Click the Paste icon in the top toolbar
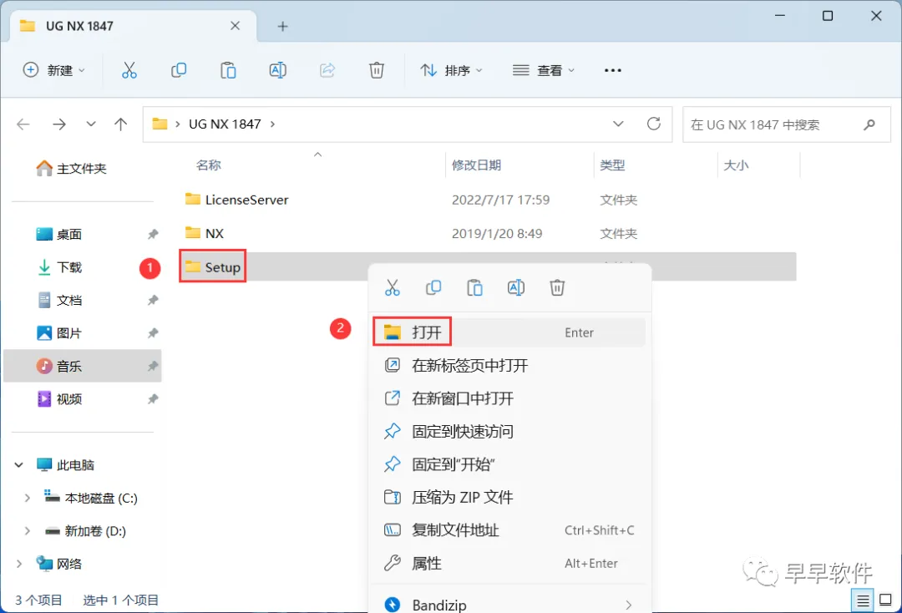Image resolution: width=902 pixels, height=613 pixels. coord(228,70)
